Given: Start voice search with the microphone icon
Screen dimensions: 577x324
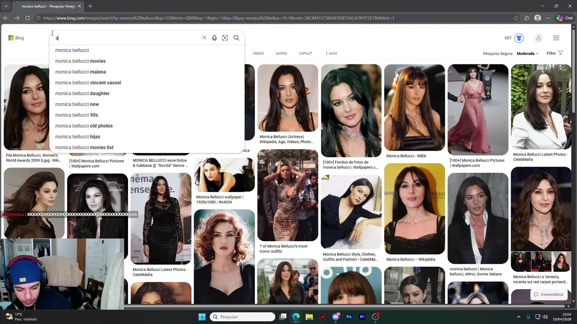Looking at the screenshot, I should 215,38.
